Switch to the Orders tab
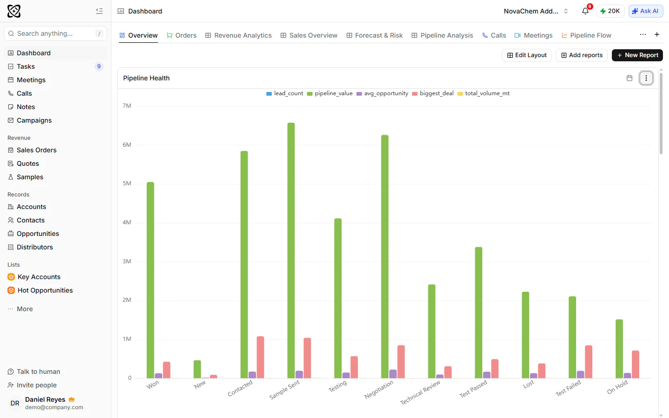 182,35
